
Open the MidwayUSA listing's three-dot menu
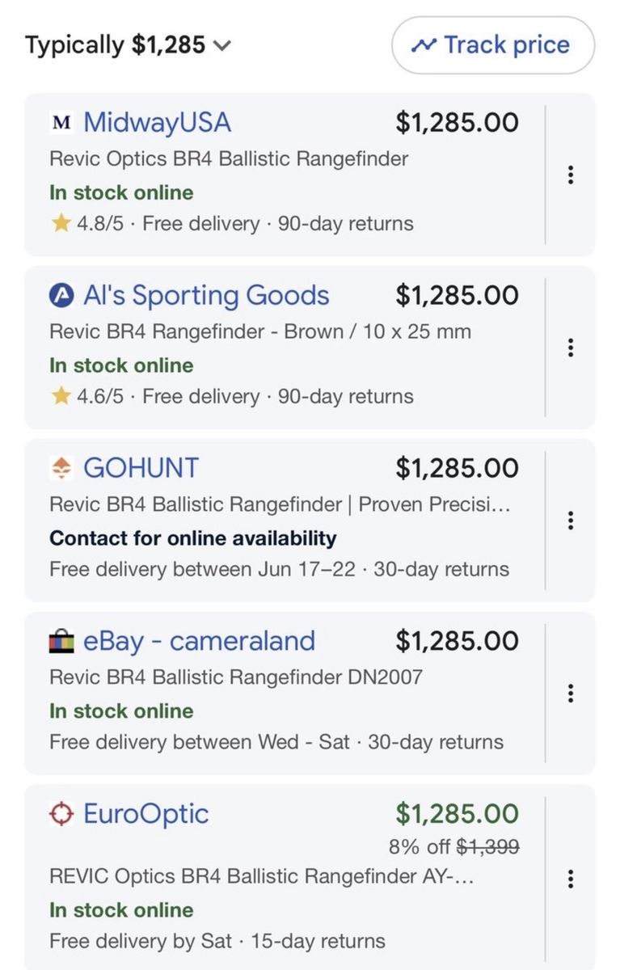click(571, 175)
